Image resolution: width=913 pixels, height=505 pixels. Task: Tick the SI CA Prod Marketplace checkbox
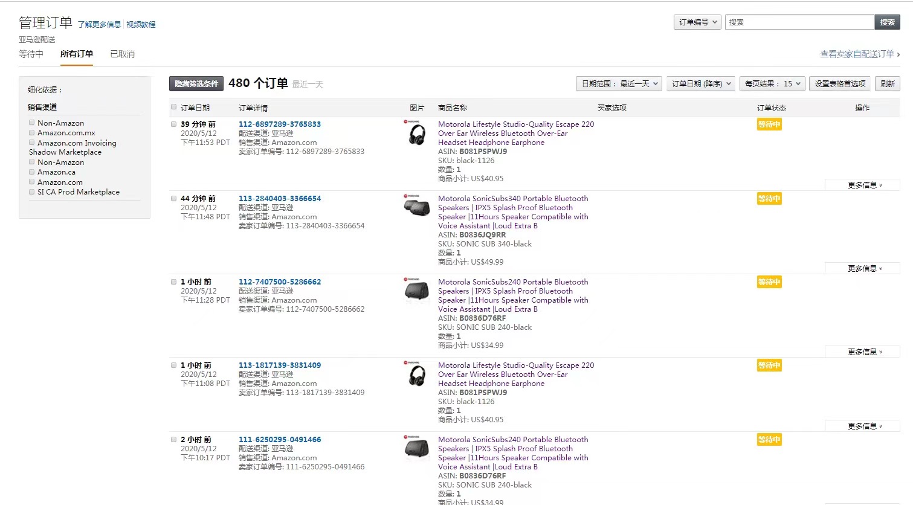coord(31,191)
